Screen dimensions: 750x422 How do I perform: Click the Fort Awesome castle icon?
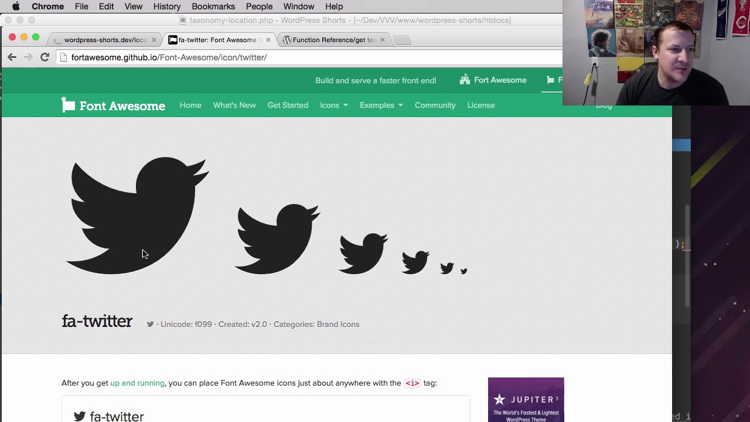click(x=465, y=80)
